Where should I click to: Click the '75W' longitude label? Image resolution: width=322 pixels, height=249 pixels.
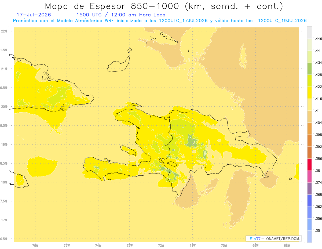[x=67, y=246]
